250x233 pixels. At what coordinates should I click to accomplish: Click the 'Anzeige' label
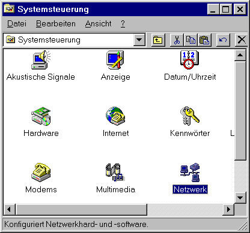115,77
